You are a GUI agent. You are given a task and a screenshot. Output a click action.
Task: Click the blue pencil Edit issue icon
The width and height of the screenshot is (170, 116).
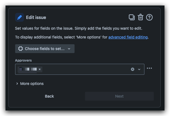(x=20, y=17)
